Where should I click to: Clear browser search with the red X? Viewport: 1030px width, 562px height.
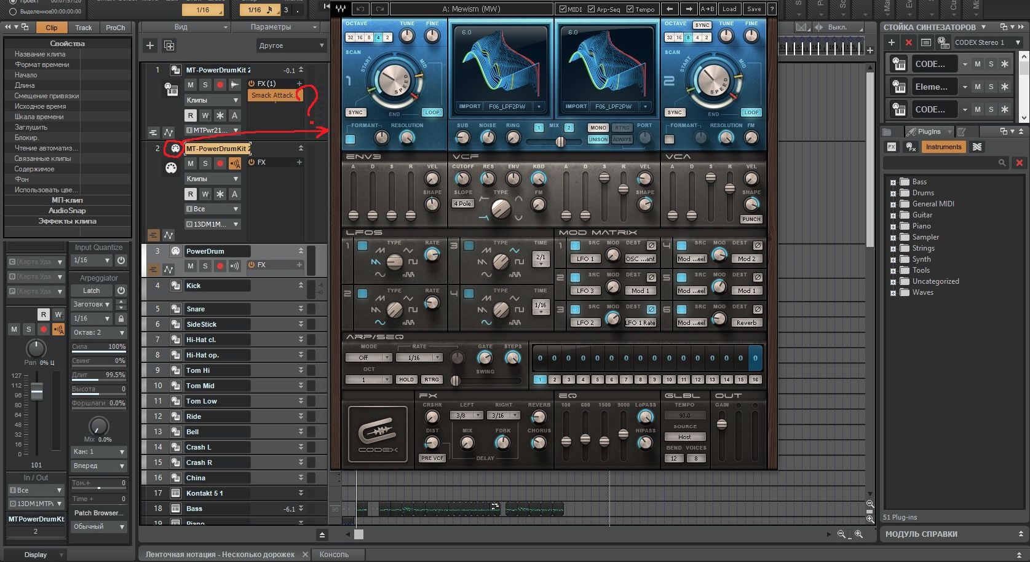[x=1019, y=163]
